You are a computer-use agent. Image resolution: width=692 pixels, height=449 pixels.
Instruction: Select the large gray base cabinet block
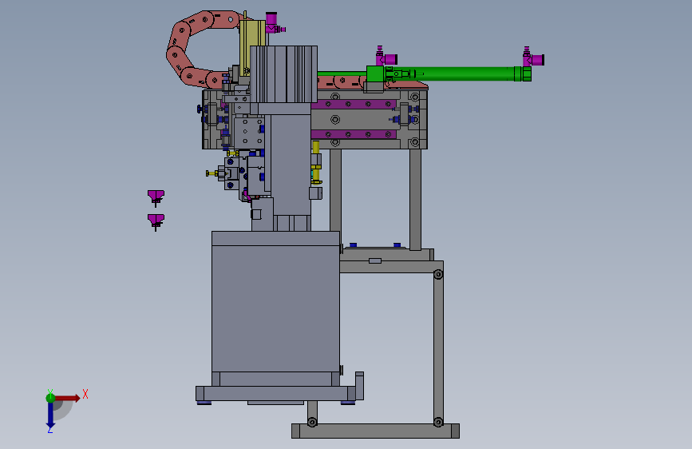pos(276,308)
